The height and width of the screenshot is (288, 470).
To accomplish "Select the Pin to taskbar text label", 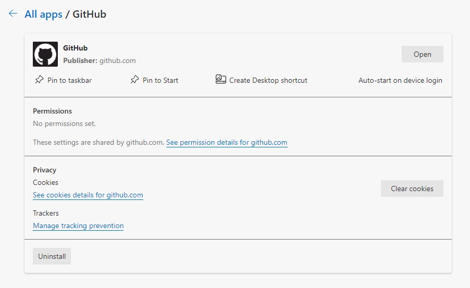I will point(69,80).
